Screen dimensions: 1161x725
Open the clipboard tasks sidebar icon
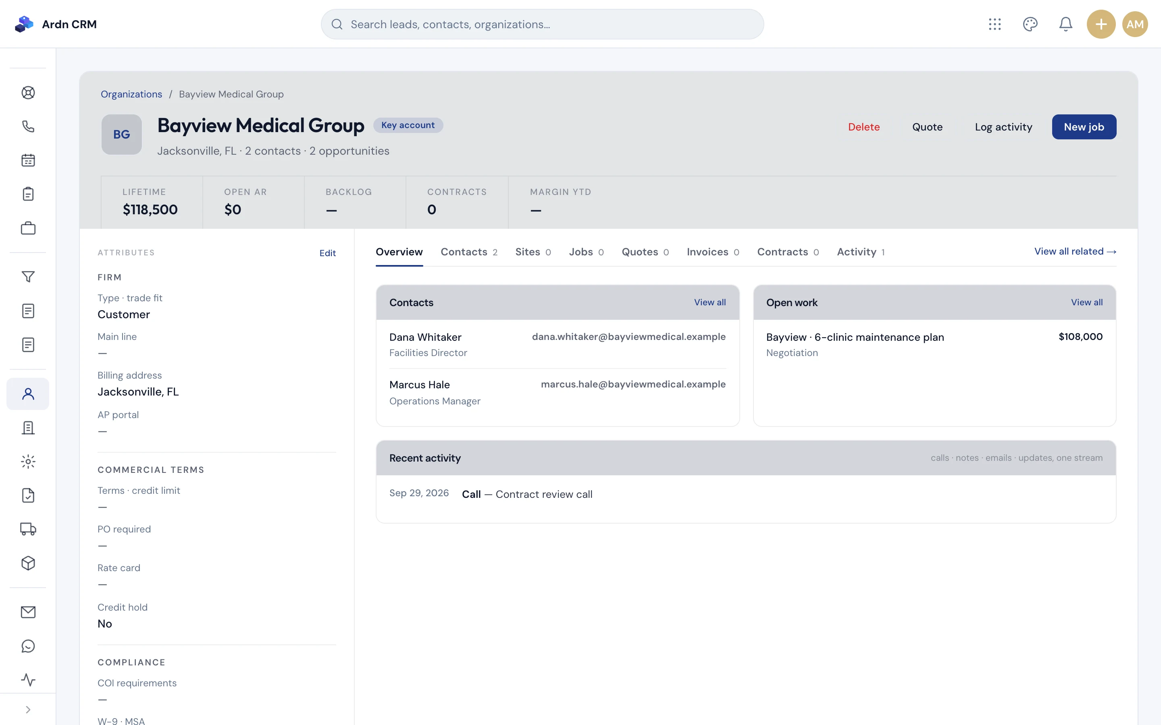(x=28, y=194)
